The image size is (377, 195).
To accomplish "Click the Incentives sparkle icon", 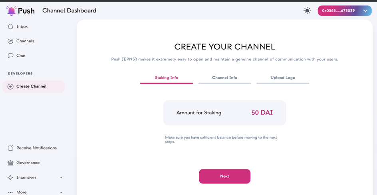I will pyautogui.click(x=10, y=178).
